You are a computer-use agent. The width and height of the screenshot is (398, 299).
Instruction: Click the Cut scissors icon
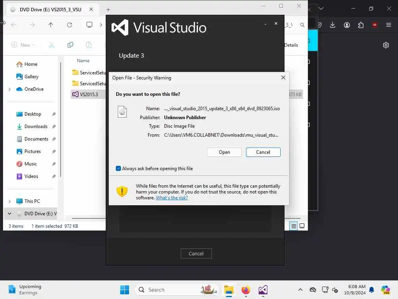(x=52, y=45)
